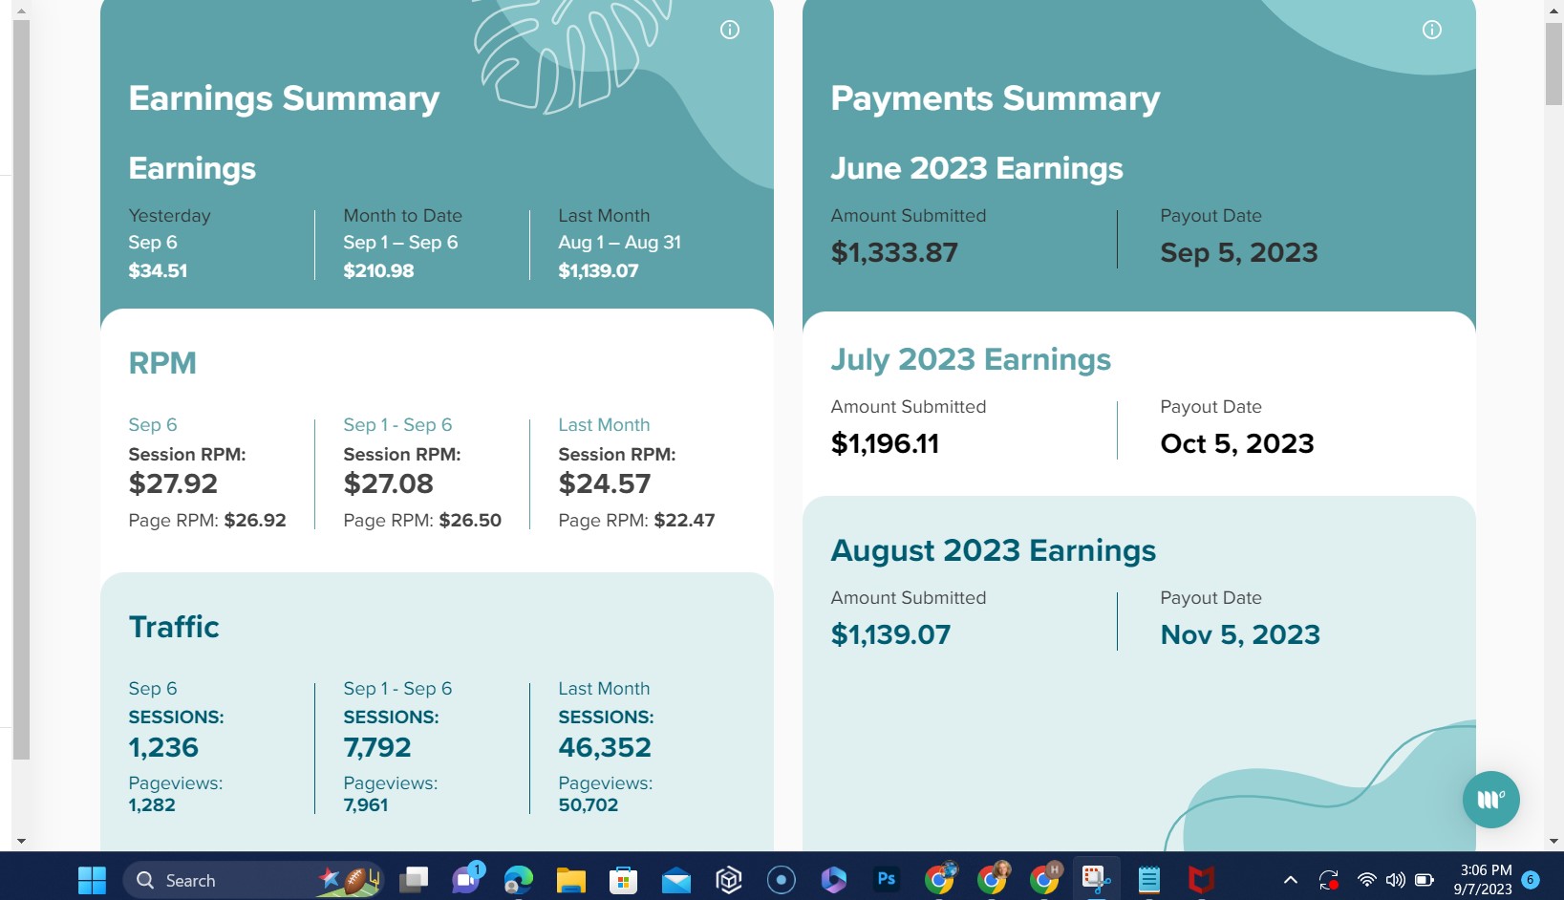Open the Mail app from the taskbar
This screenshot has height=900, width=1564.
[x=676, y=880]
